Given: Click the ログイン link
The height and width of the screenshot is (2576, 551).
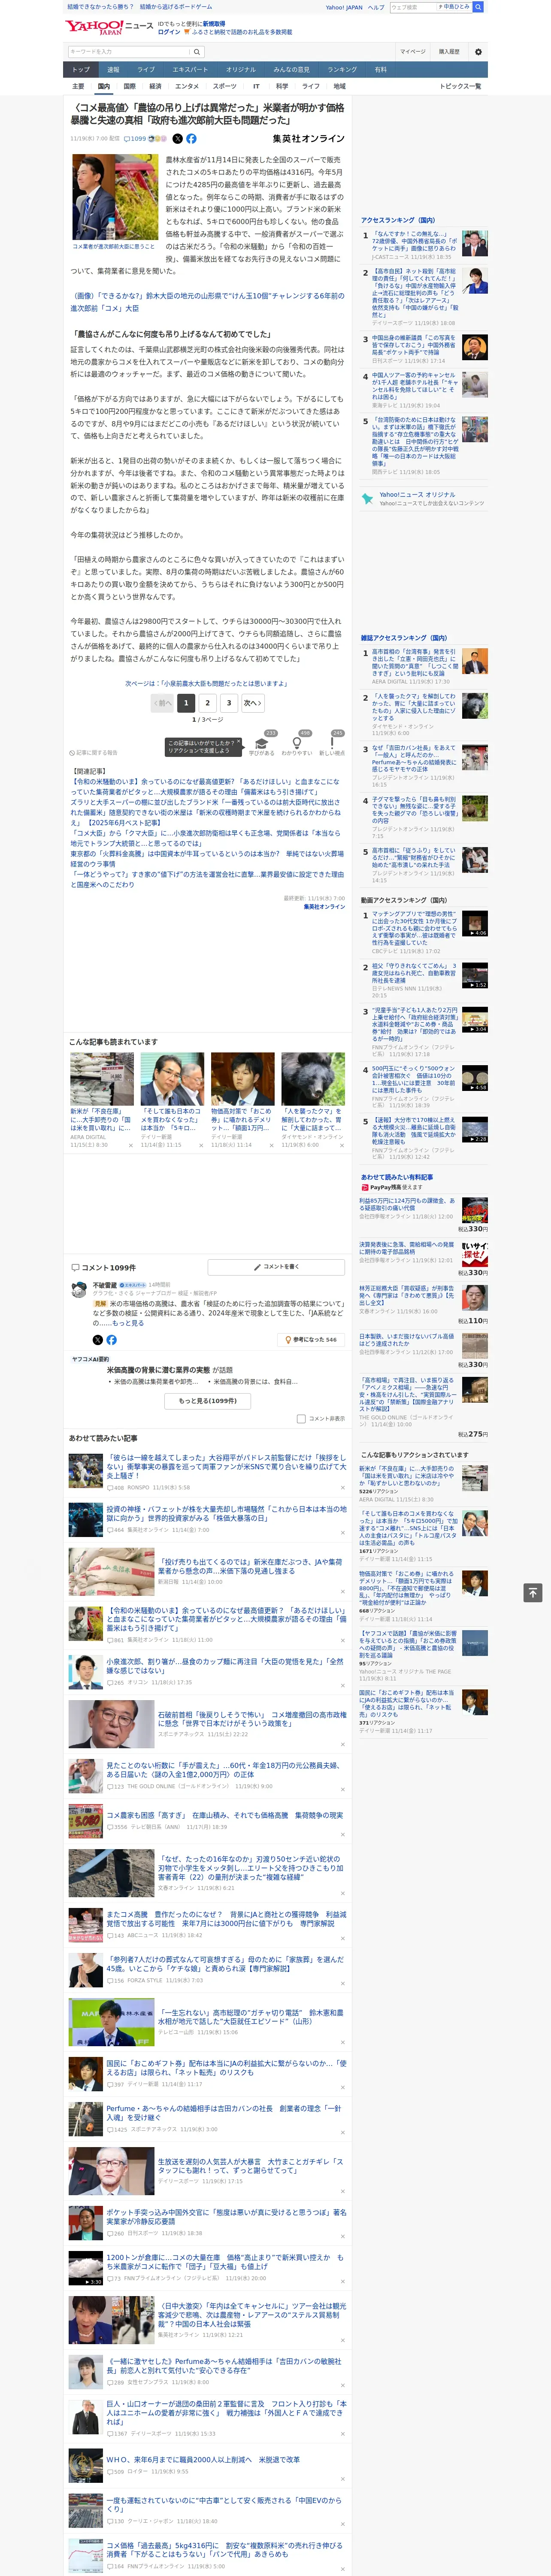Looking at the screenshot, I should 169,32.
